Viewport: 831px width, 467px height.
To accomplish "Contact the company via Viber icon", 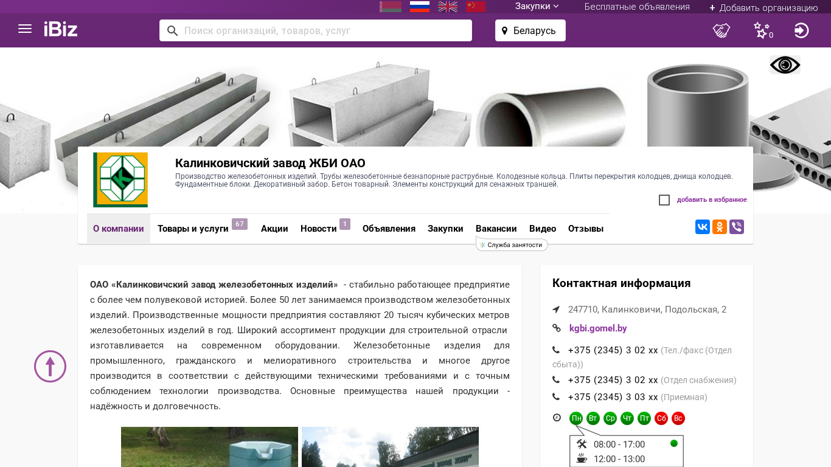I will (x=736, y=227).
